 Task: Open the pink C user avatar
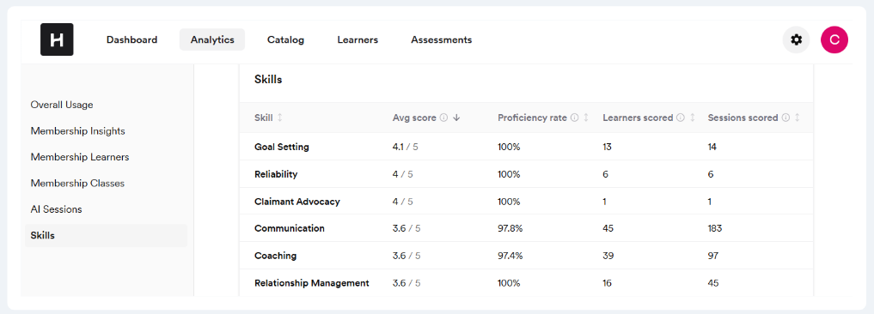(834, 40)
